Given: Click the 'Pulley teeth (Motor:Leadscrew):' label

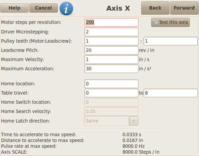Looking at the screenshot, I should (37, 41).
